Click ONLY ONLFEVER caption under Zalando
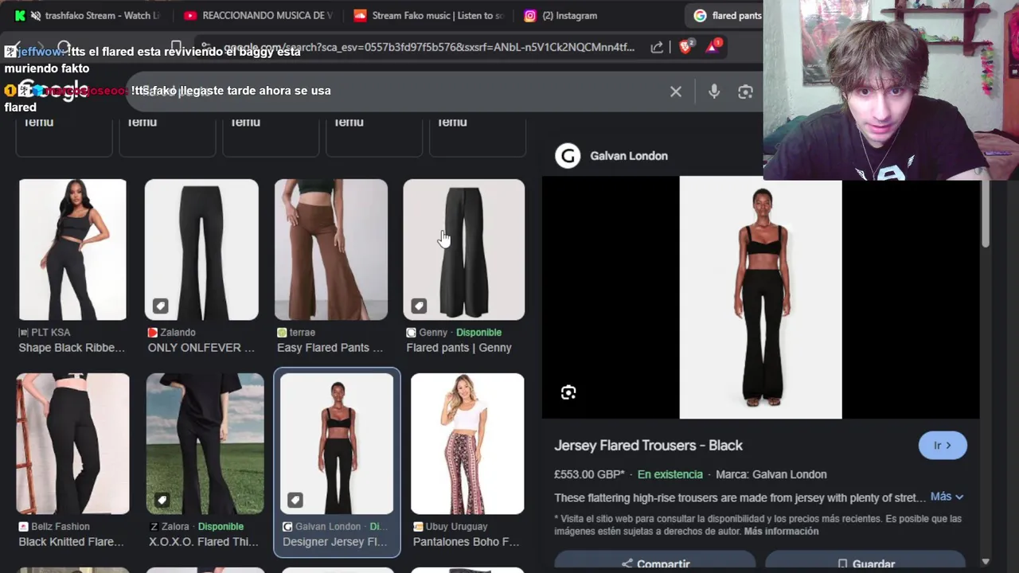This screenshot has width=1019, height=573. 201,348
